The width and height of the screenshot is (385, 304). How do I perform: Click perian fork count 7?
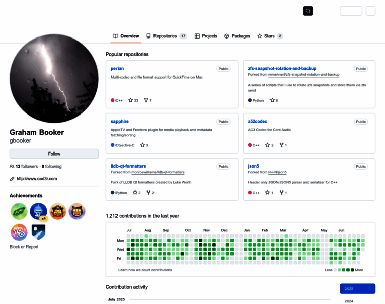[x=148, y=100]
